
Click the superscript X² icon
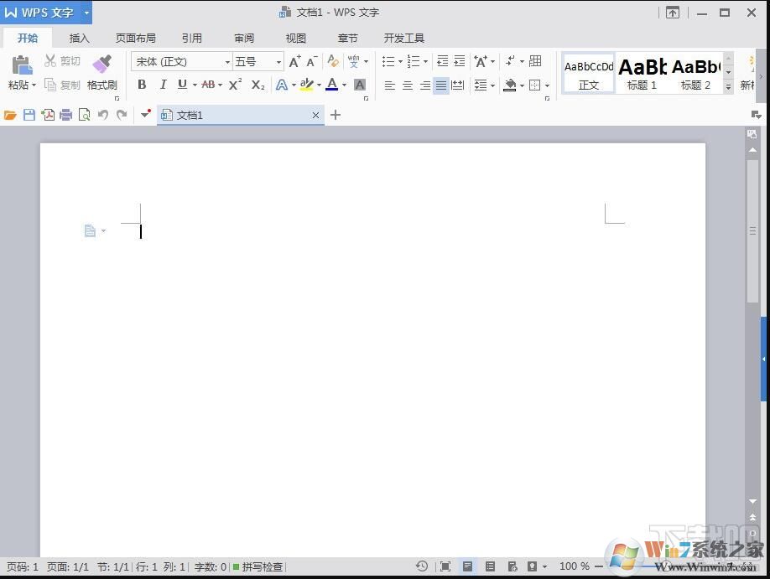pos(234,85)
